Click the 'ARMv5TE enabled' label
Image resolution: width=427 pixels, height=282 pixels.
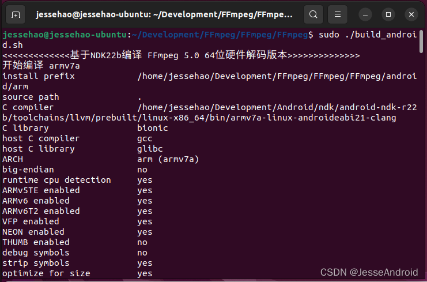41,190
